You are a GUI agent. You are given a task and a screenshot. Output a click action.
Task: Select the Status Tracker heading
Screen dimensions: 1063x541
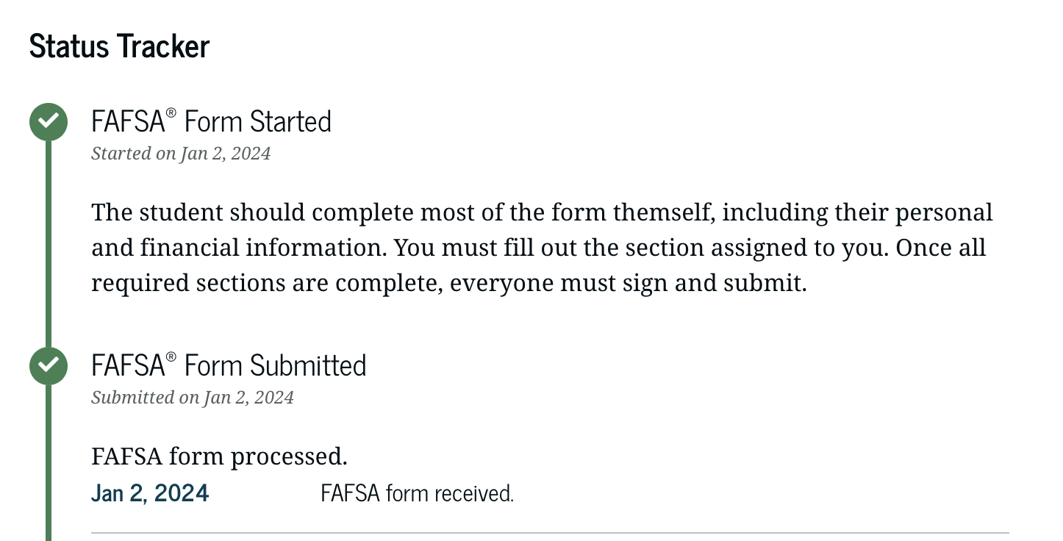(x=119, y=46)
